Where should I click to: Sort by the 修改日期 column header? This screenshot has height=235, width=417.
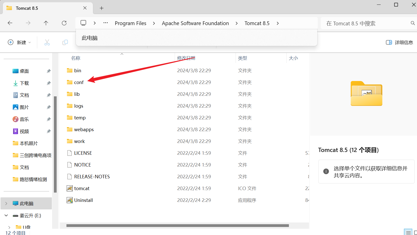point(186,58)
